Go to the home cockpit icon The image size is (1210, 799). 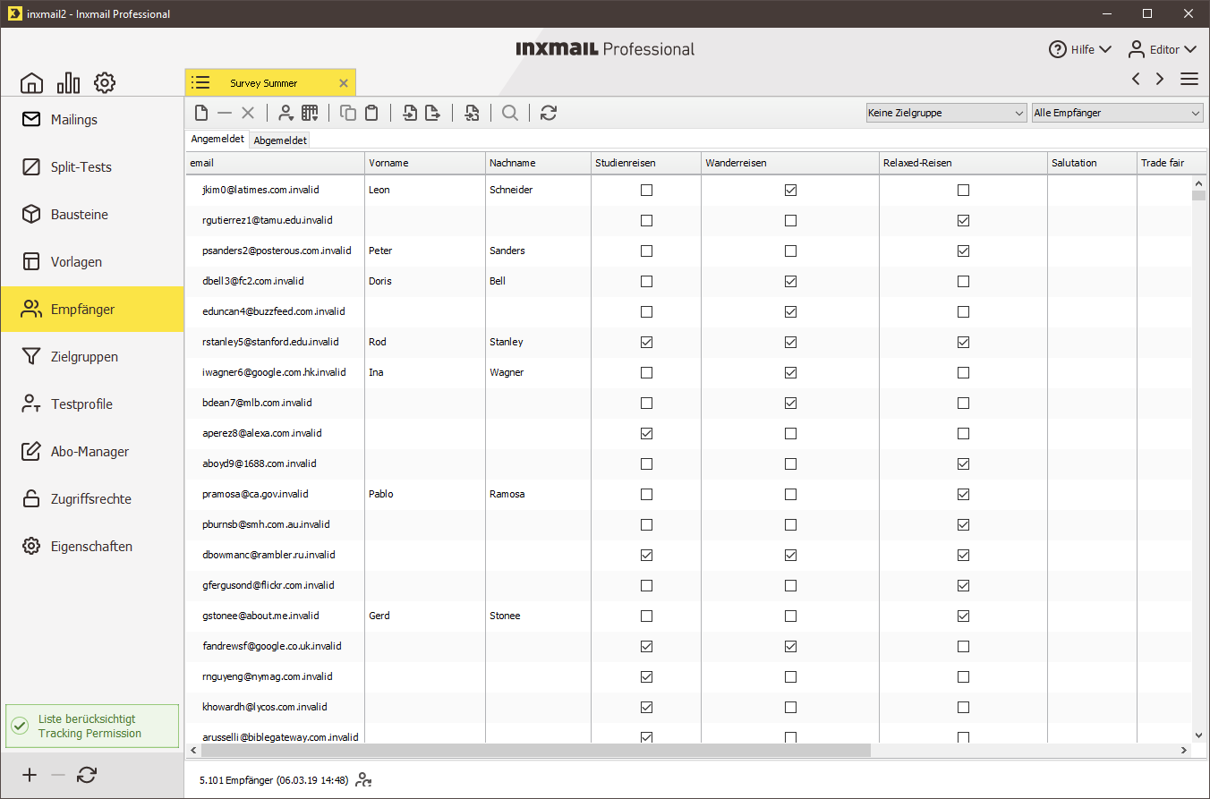coord(31,83)
